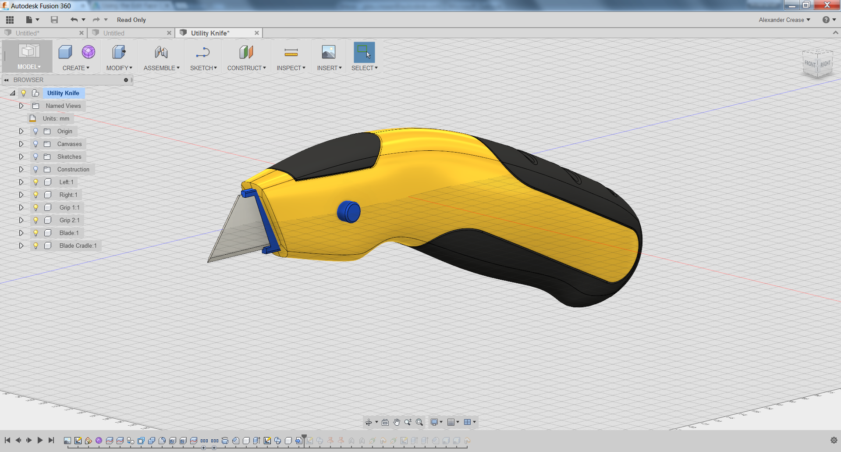Toggle visibility of the Blade:1 component
The height and width of the screenshot is (452, 841).
[x=35, y=233]
